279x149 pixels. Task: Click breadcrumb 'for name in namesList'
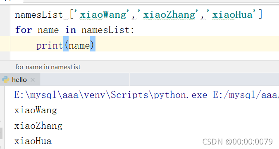click(x=48, y=67)
